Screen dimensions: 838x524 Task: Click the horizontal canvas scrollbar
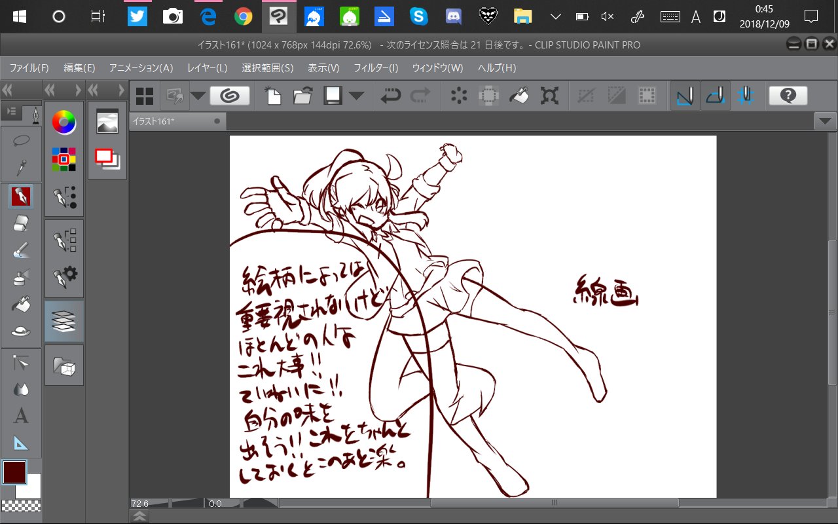point(554,503)
